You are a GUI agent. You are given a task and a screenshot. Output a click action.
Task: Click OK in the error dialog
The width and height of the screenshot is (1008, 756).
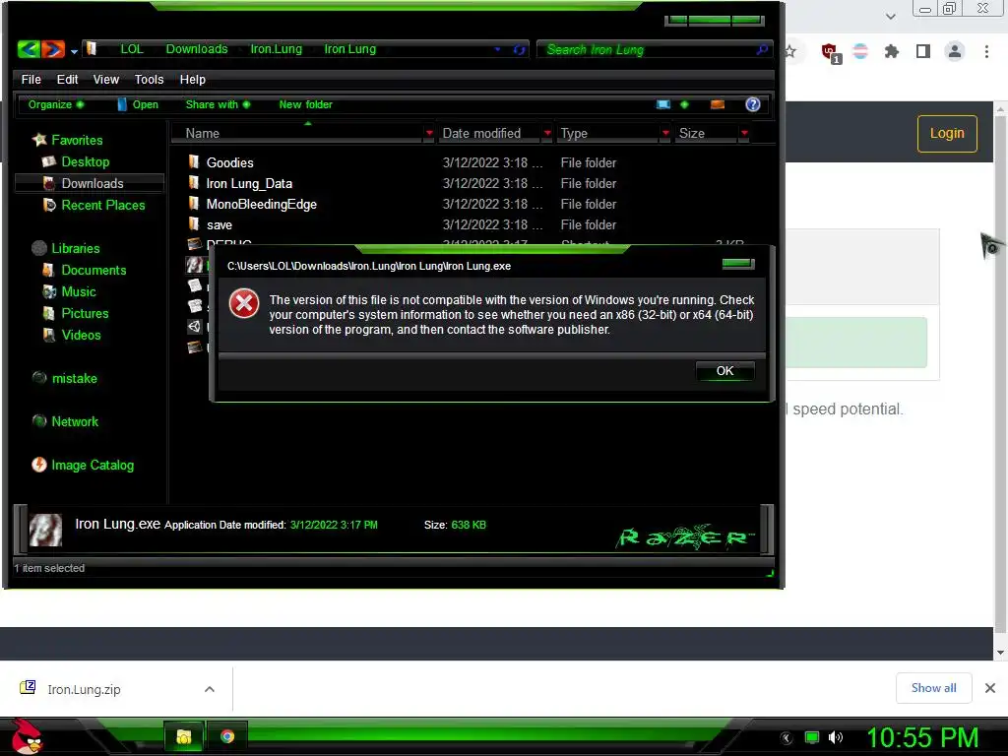tap(724, 371)
